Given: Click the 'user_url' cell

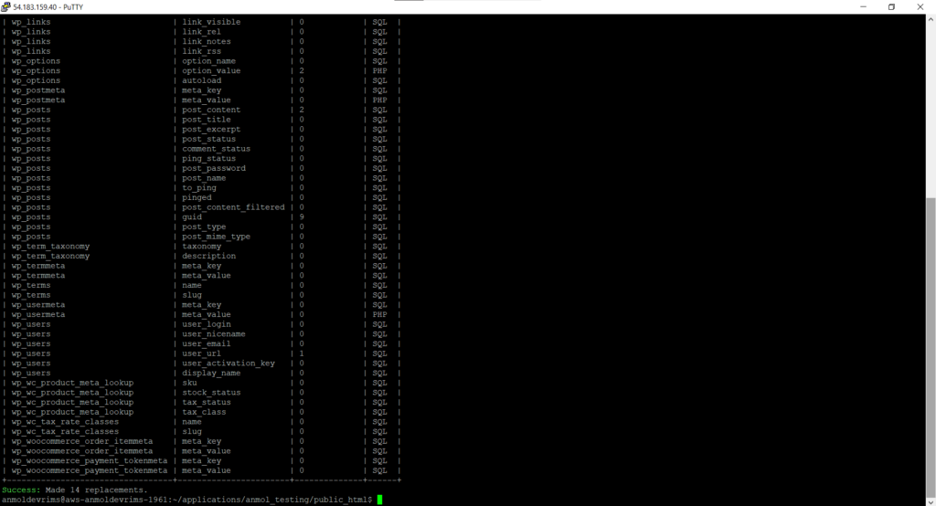Looking at the screenshot, I should click(x=201, y=353).
